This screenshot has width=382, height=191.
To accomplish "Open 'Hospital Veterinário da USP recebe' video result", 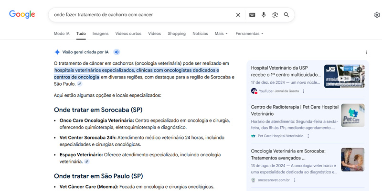I will click(286, 71).
